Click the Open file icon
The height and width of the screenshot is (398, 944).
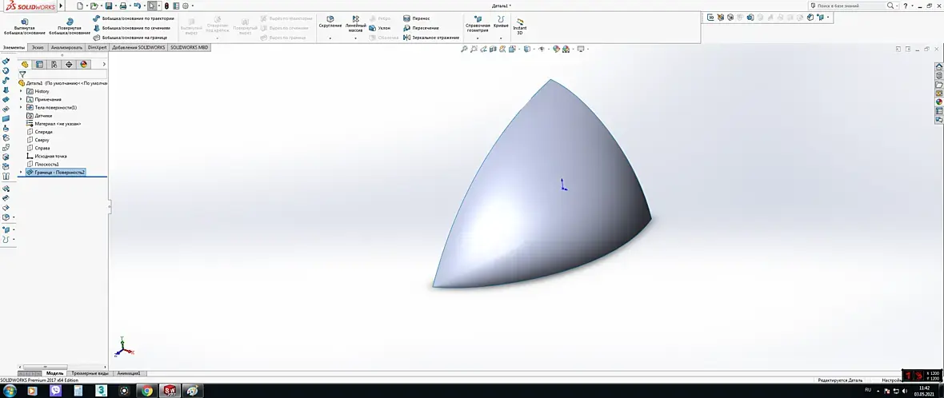click(94, 6)
